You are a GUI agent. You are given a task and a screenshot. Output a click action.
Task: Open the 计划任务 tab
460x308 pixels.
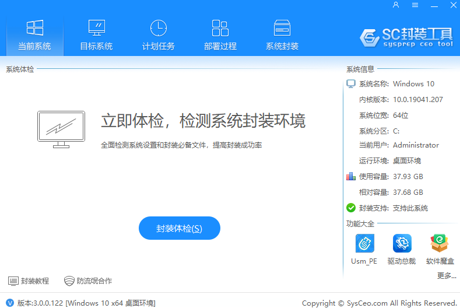158,35
